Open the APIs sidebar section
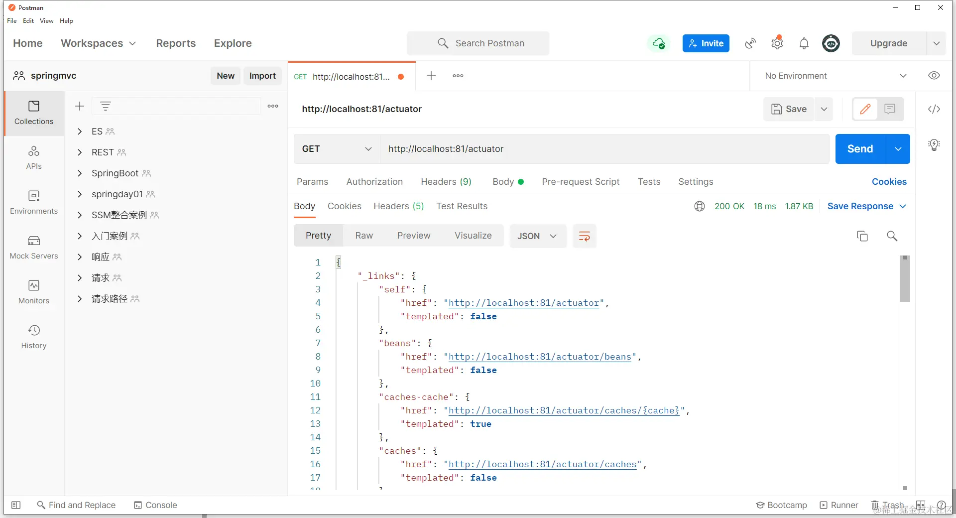The image size is (956, 518). click(34, 158)
